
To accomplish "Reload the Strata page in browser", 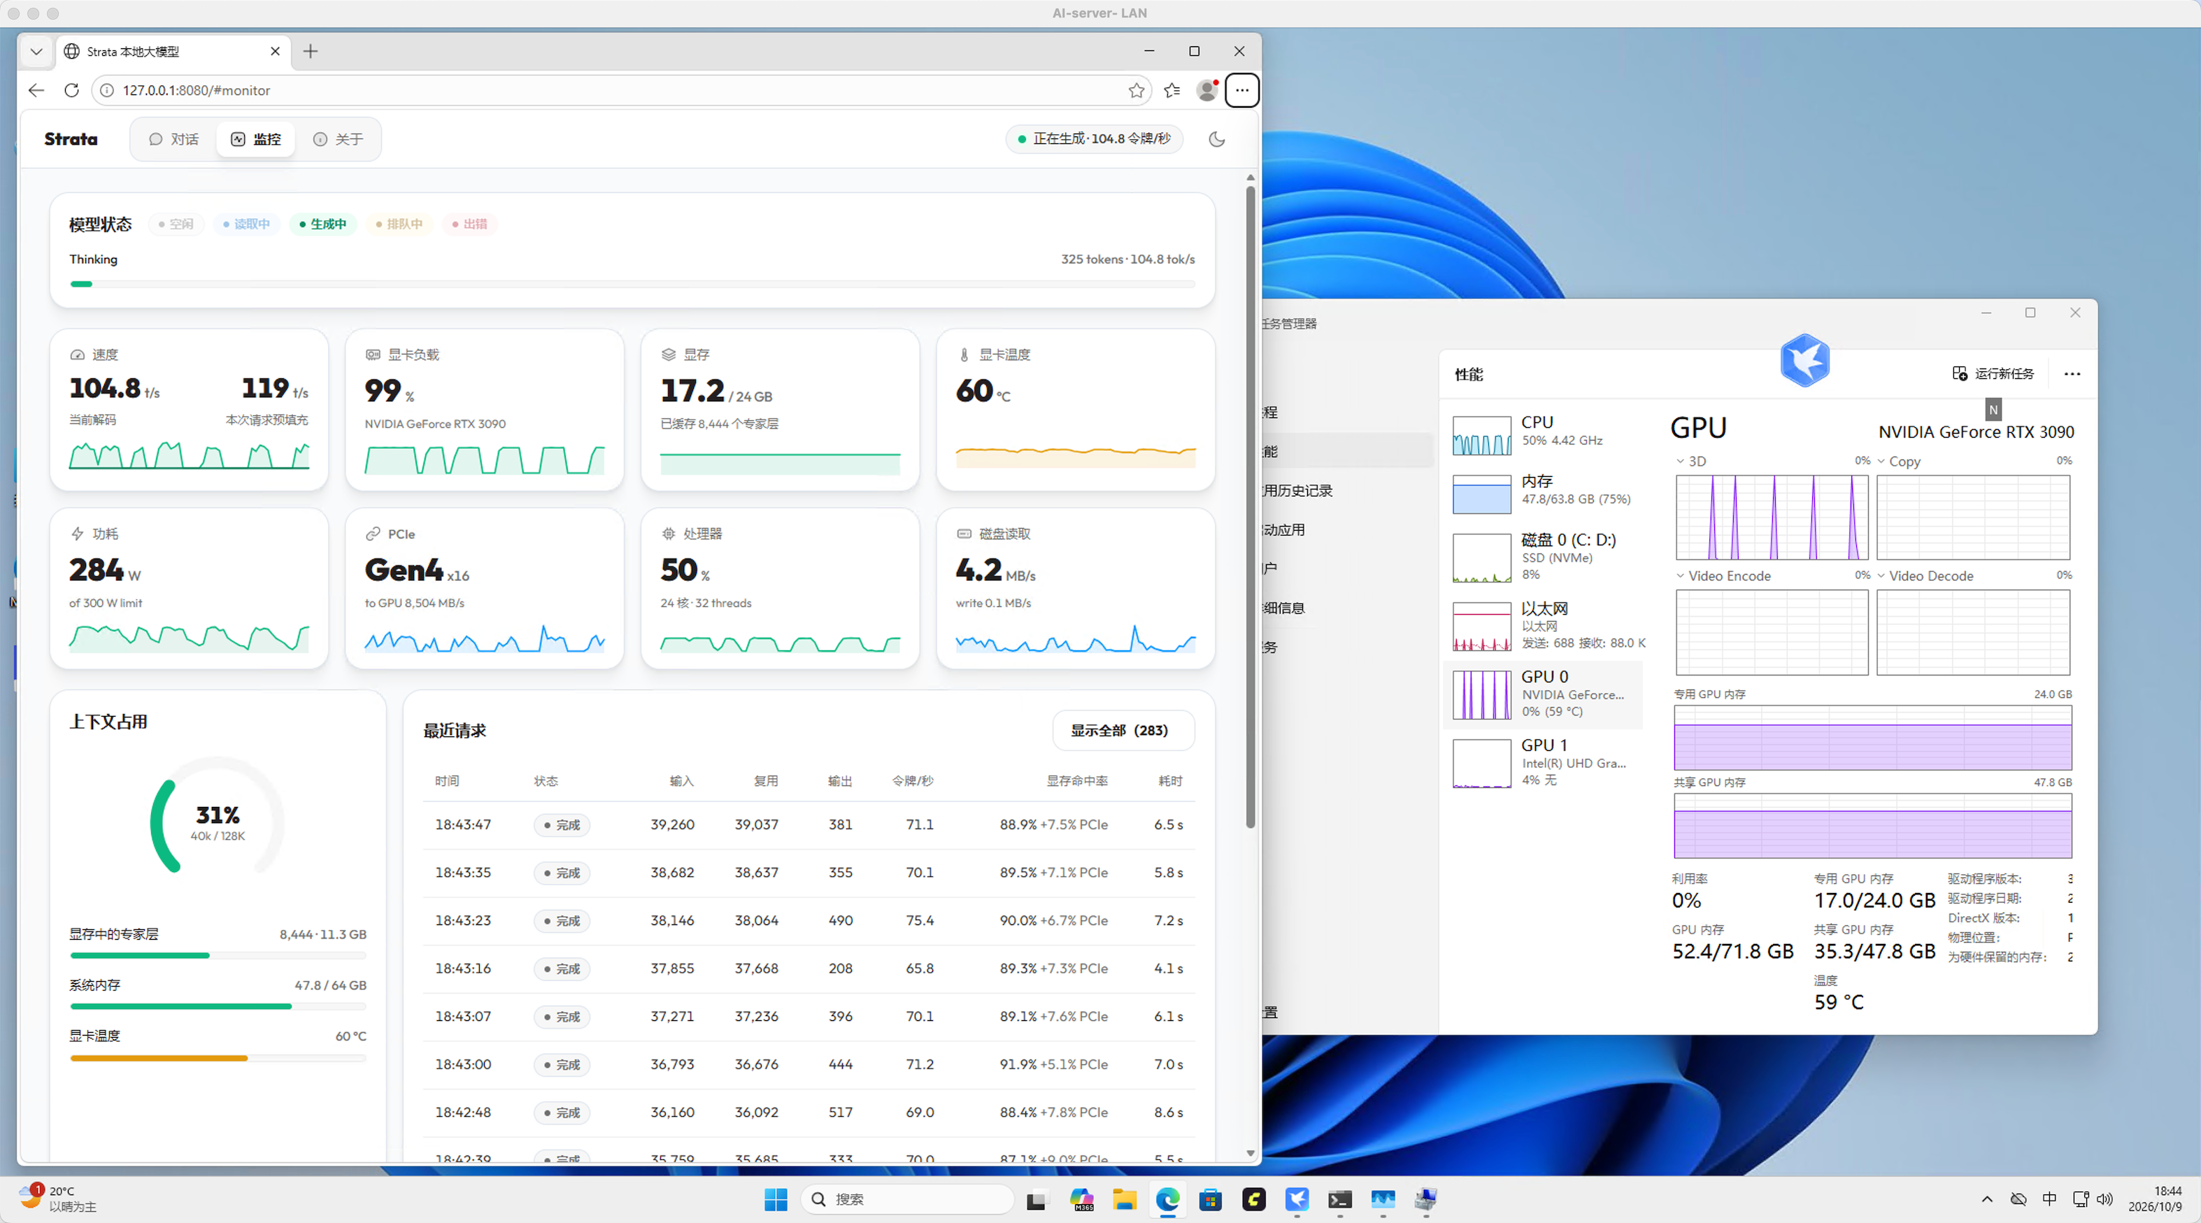I will coord(72,90).
